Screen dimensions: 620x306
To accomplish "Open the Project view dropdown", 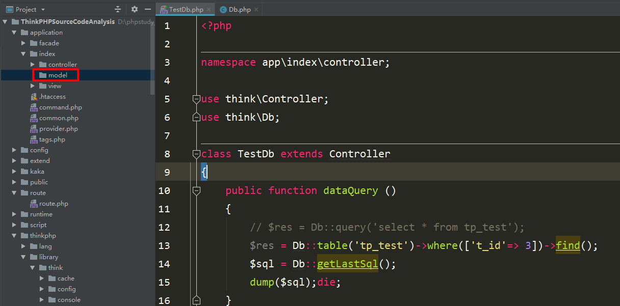I will pos(43,10).
